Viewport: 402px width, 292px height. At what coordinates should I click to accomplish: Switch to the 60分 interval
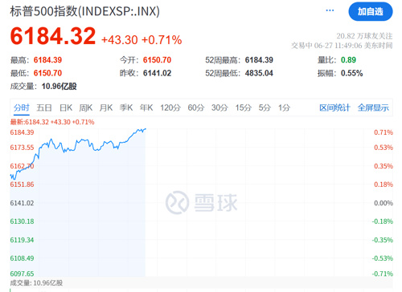[x=196, y=107]
